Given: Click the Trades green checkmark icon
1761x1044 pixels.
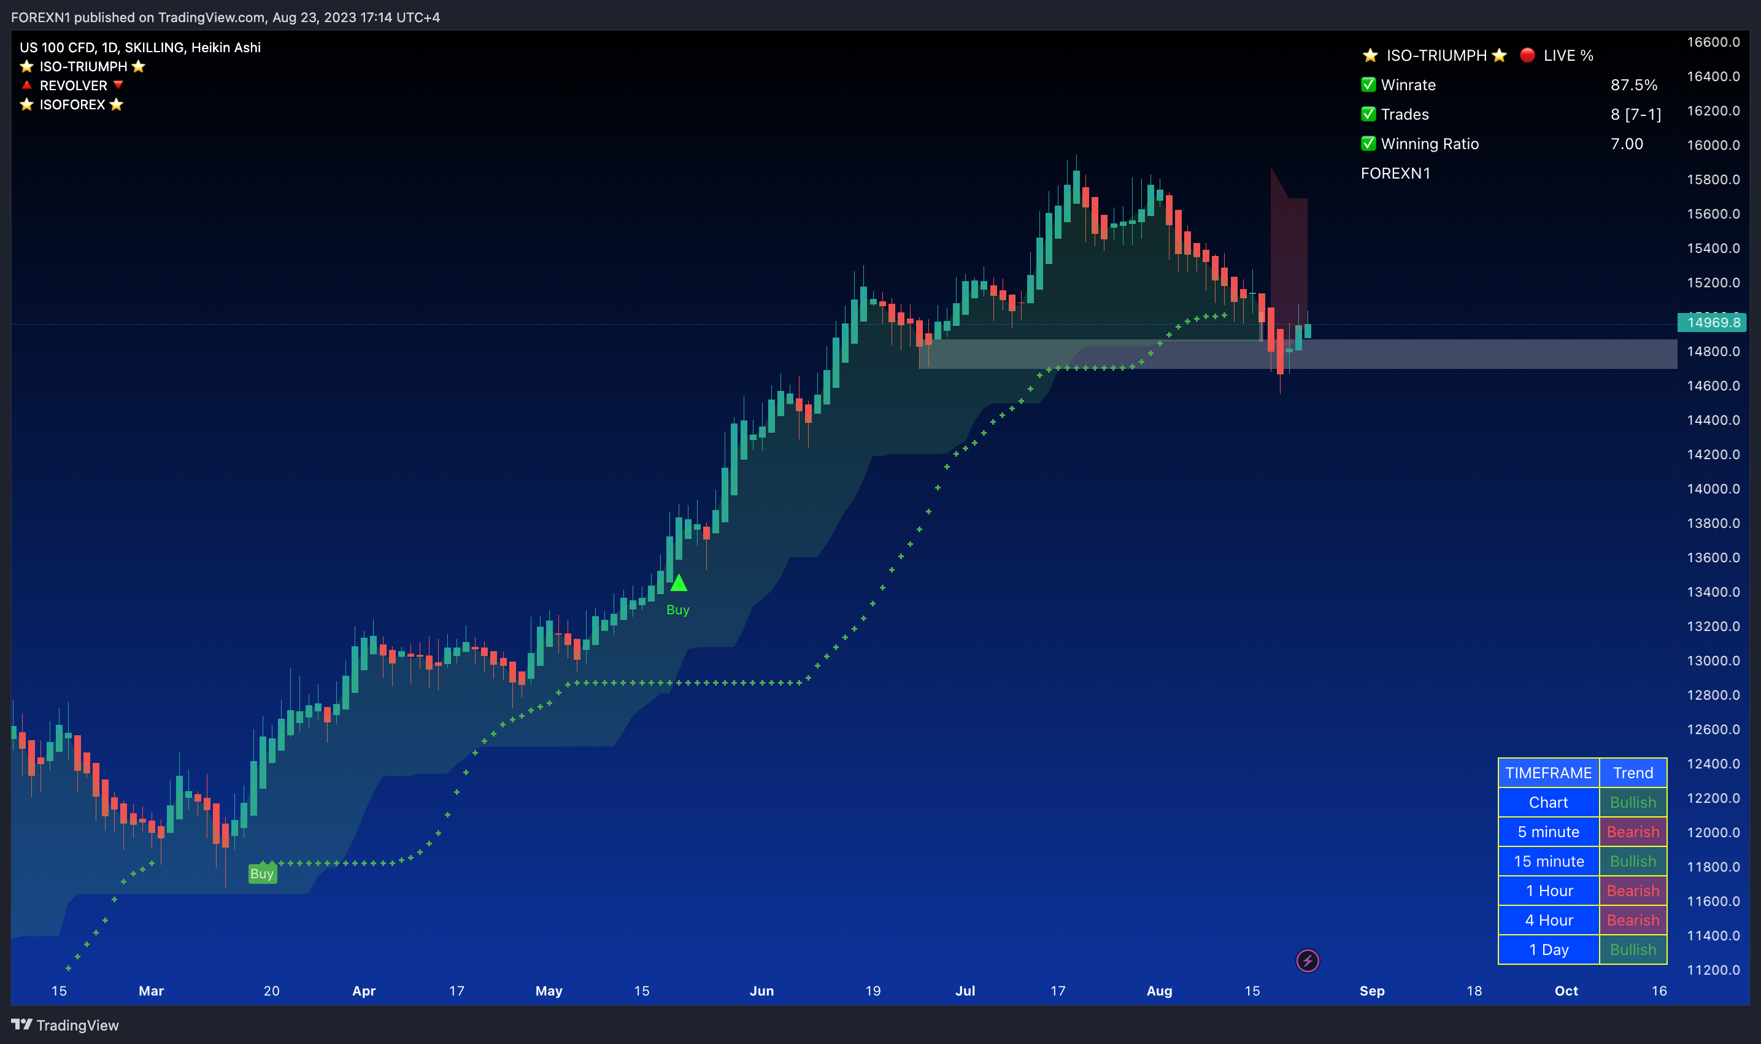Looking at the screenshot, I should tap(1368, 114).
